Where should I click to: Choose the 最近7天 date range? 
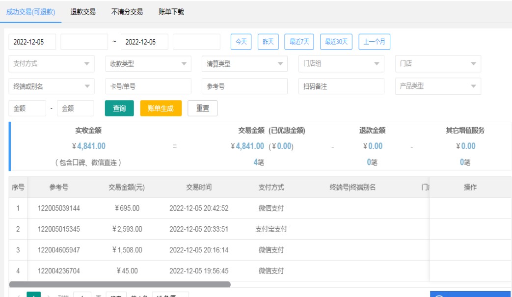pos(299,42)
